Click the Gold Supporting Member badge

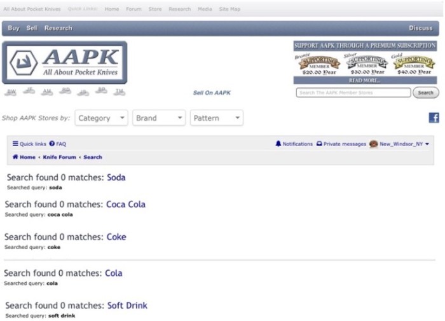tap(414, 64)
